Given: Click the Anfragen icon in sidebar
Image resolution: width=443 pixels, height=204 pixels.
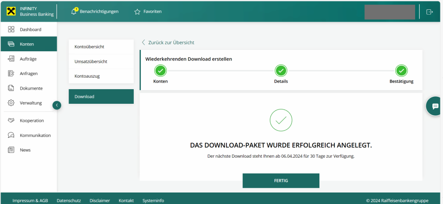Looking at the screenshot, I should (11, 74).
